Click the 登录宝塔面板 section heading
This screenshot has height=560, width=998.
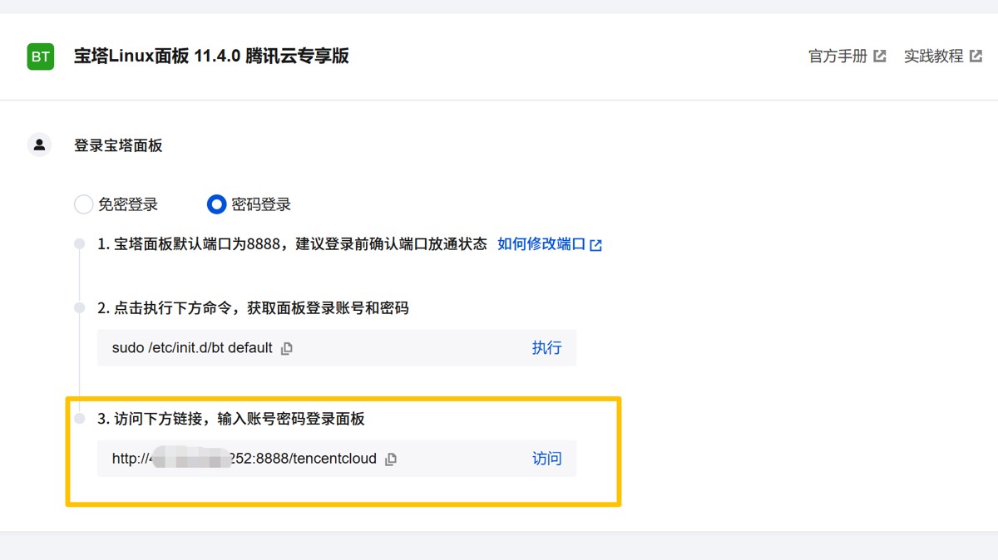pos(118,145)
